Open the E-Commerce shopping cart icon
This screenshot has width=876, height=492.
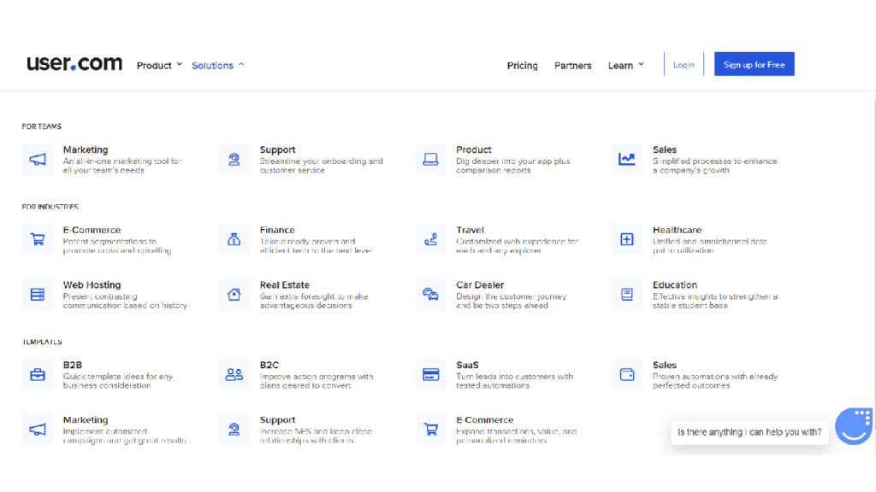point(37,239)
